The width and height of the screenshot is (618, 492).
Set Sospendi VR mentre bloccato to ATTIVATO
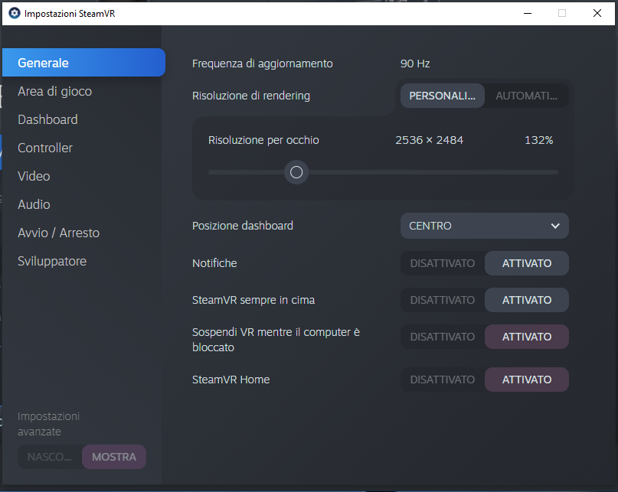click(x=527, y=337)
